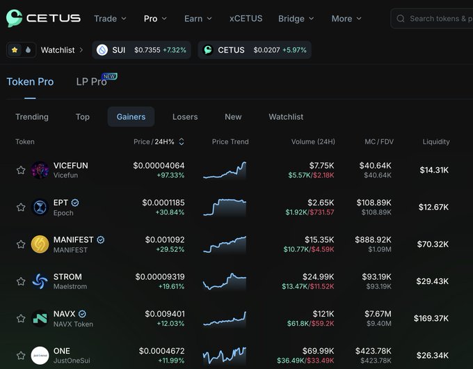Switch to the LP Pro tab
The width and height of the screenshot is (473, 369).
click(91, 82)
